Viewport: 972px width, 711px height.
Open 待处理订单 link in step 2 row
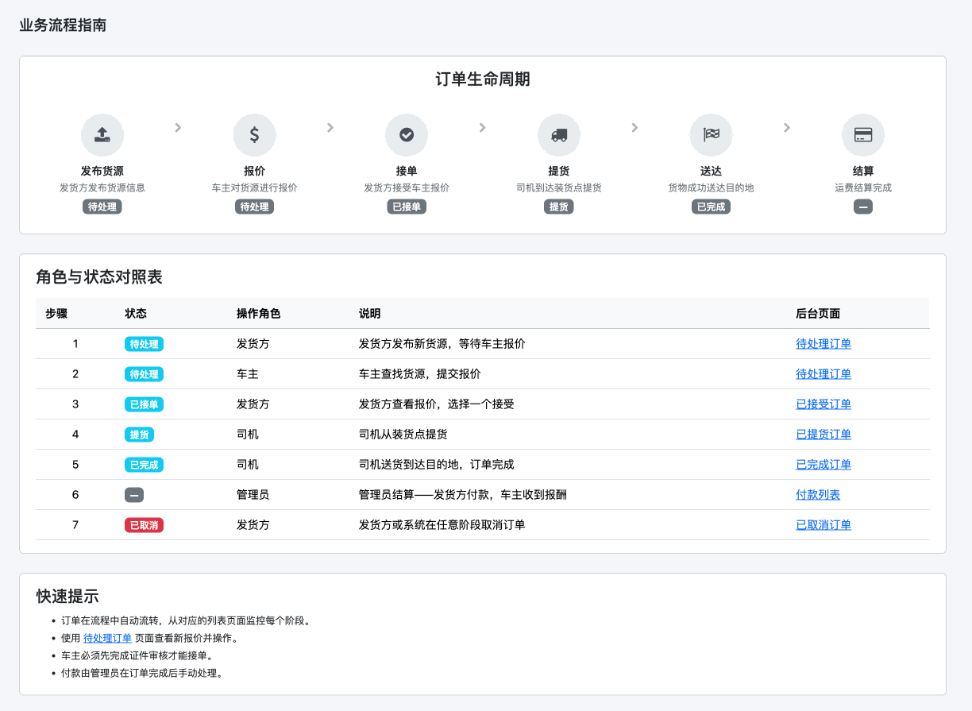click(823, 374)
